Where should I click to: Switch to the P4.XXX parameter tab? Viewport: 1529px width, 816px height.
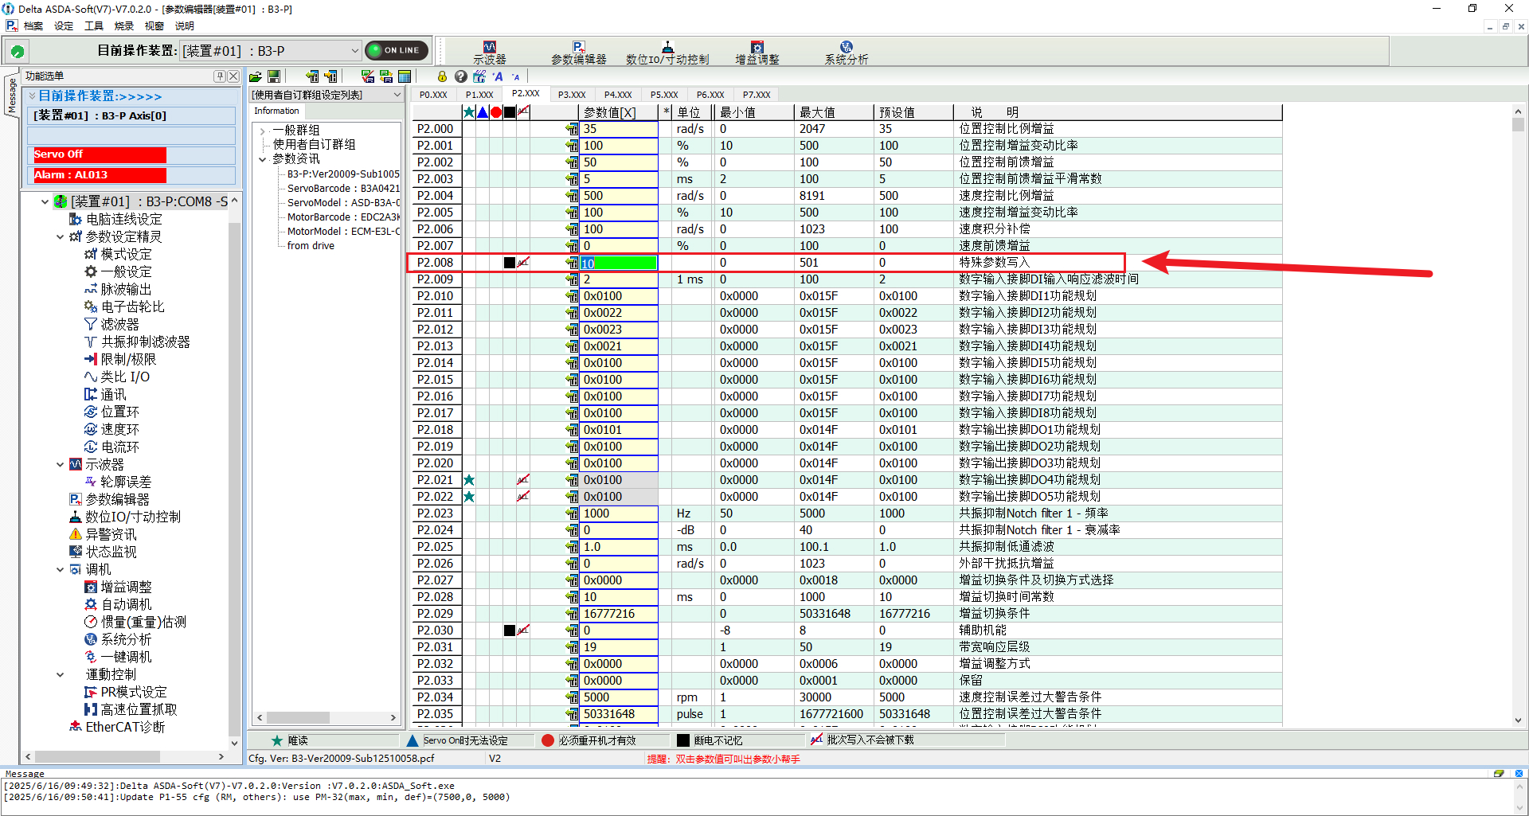[617, 95]
